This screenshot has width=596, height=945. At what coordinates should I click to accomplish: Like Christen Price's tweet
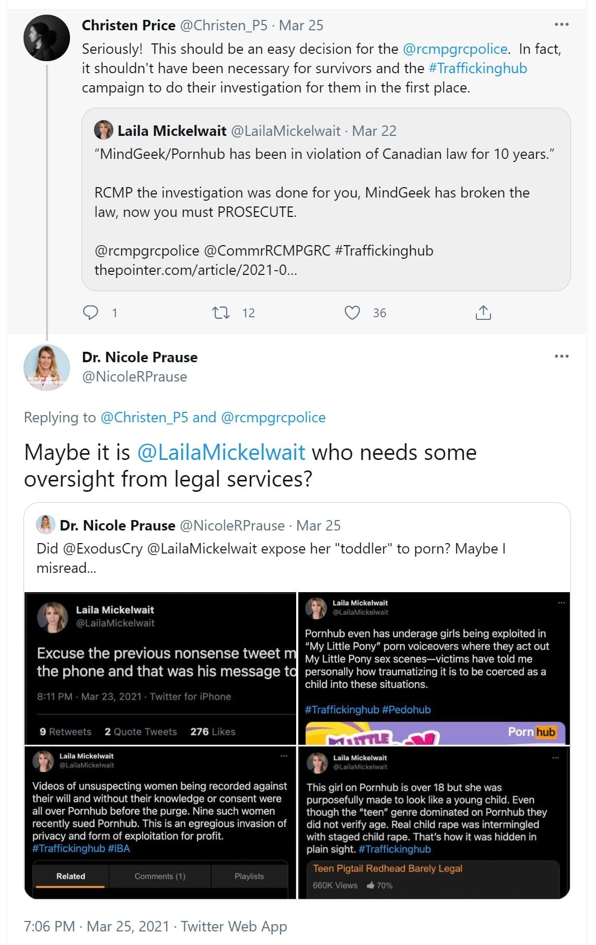coord(352,313)
